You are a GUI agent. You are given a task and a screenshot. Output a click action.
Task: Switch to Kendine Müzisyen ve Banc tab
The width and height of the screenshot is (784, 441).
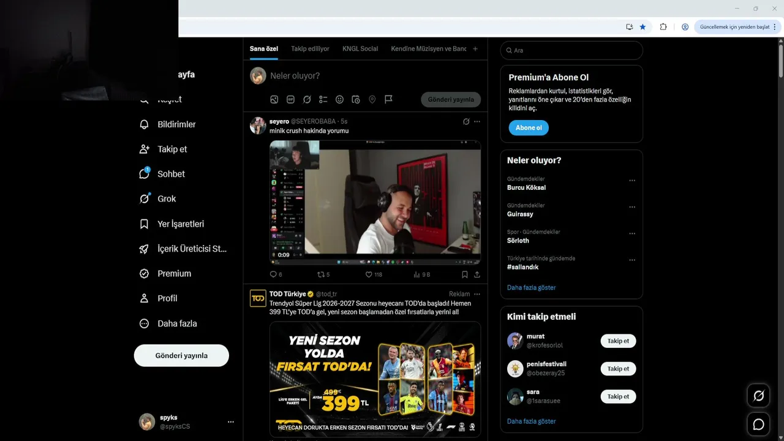(429, 48)
